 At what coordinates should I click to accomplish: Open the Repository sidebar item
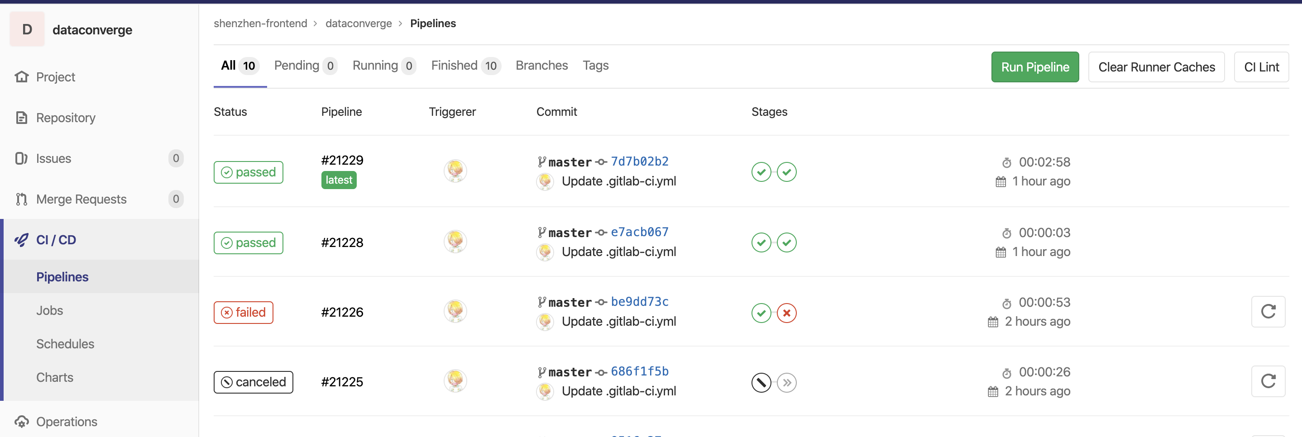66,118
